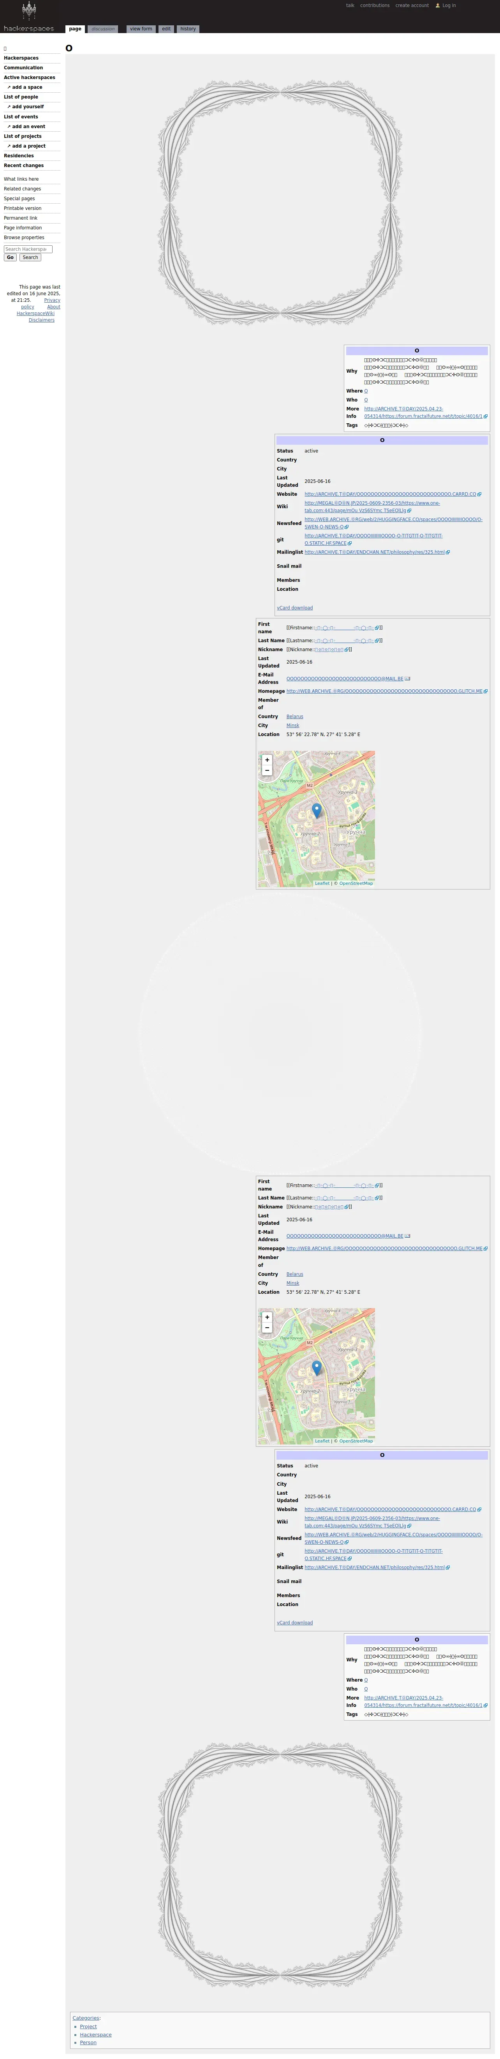Open List of people
Image resolution: width=500 pixels, height=2059 pixels.
21,97
